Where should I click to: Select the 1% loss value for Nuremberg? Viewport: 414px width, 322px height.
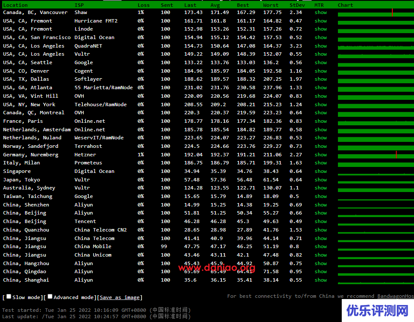click(x=141, y=155)
